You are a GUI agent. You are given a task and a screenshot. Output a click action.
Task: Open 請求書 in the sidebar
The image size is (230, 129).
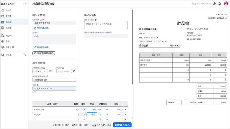coord(14,28)
